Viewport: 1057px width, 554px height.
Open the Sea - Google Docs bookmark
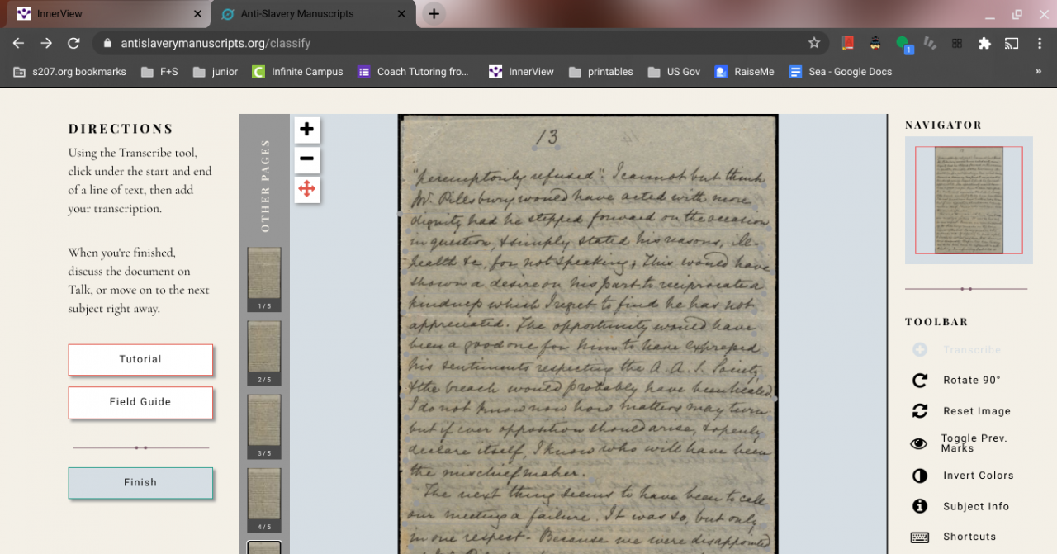[841, 72]
